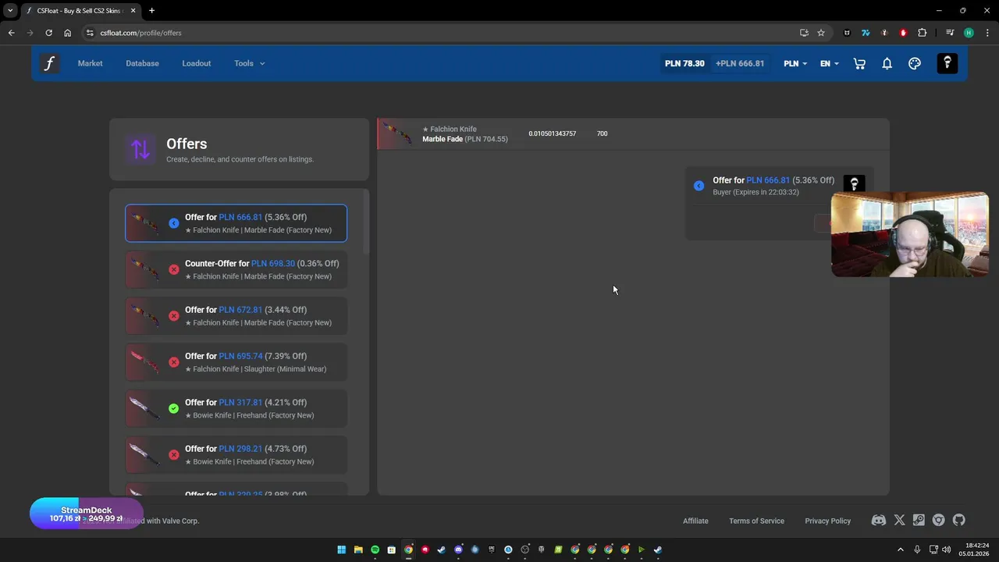Open the Chrome extension icon in the footer
The image size is (999, 562).
(x=939, y=521)
